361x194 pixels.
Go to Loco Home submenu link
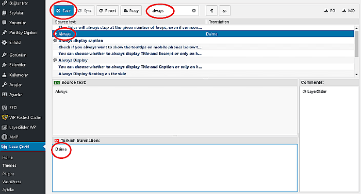8,157
